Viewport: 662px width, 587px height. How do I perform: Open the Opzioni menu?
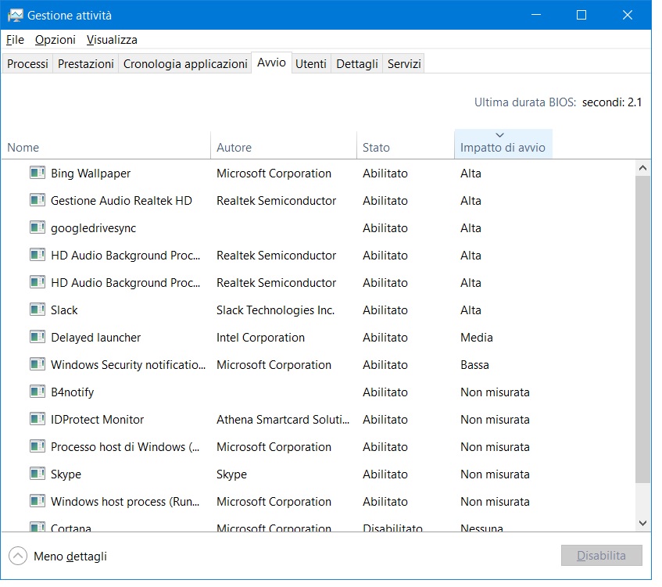click(x=55, y=40)
